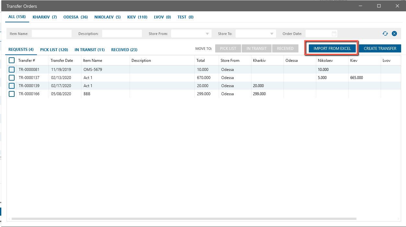Click the 665.000 Kiev quantity cell
This screenshot has height=227, width=406.
(x=365, y=78)
